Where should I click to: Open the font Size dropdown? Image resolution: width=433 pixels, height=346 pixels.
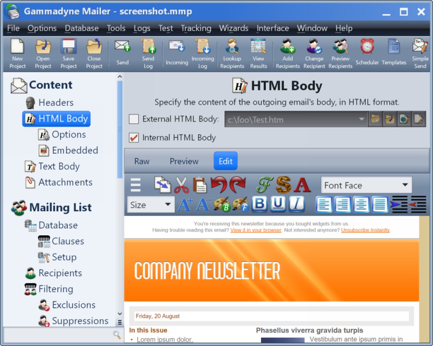[150, 205]
